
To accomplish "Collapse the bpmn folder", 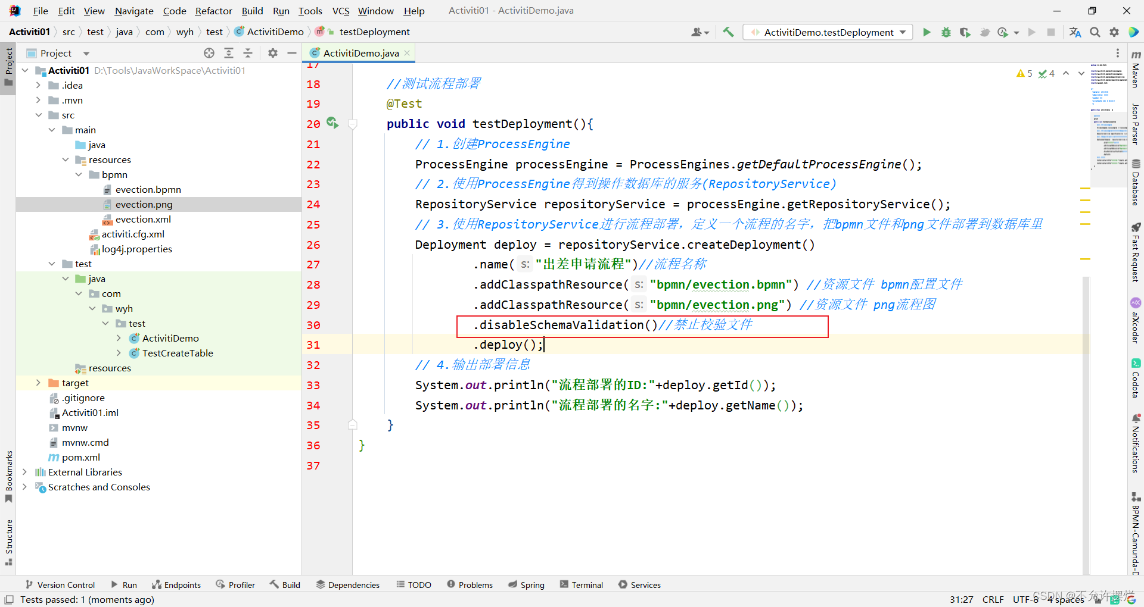I will tap(79, 174).
